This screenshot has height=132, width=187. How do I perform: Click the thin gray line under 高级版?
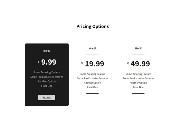[138, 54]
